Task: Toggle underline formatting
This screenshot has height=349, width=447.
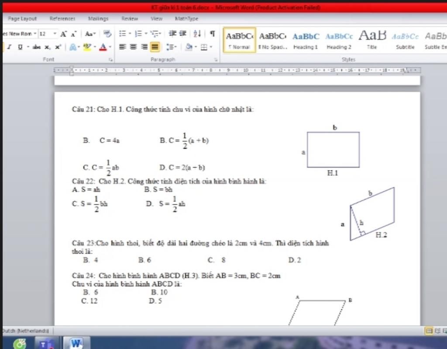Action: pyautogui.click(x=20, y=47)
